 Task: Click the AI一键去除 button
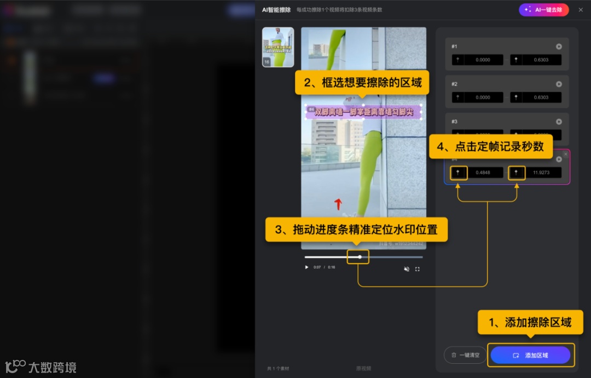[x=544, y=10]
